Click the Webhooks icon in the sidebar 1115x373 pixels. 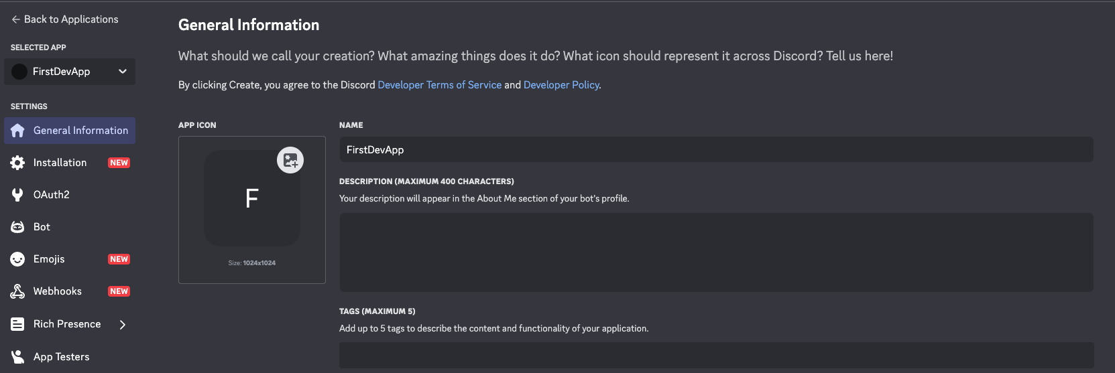17,291
